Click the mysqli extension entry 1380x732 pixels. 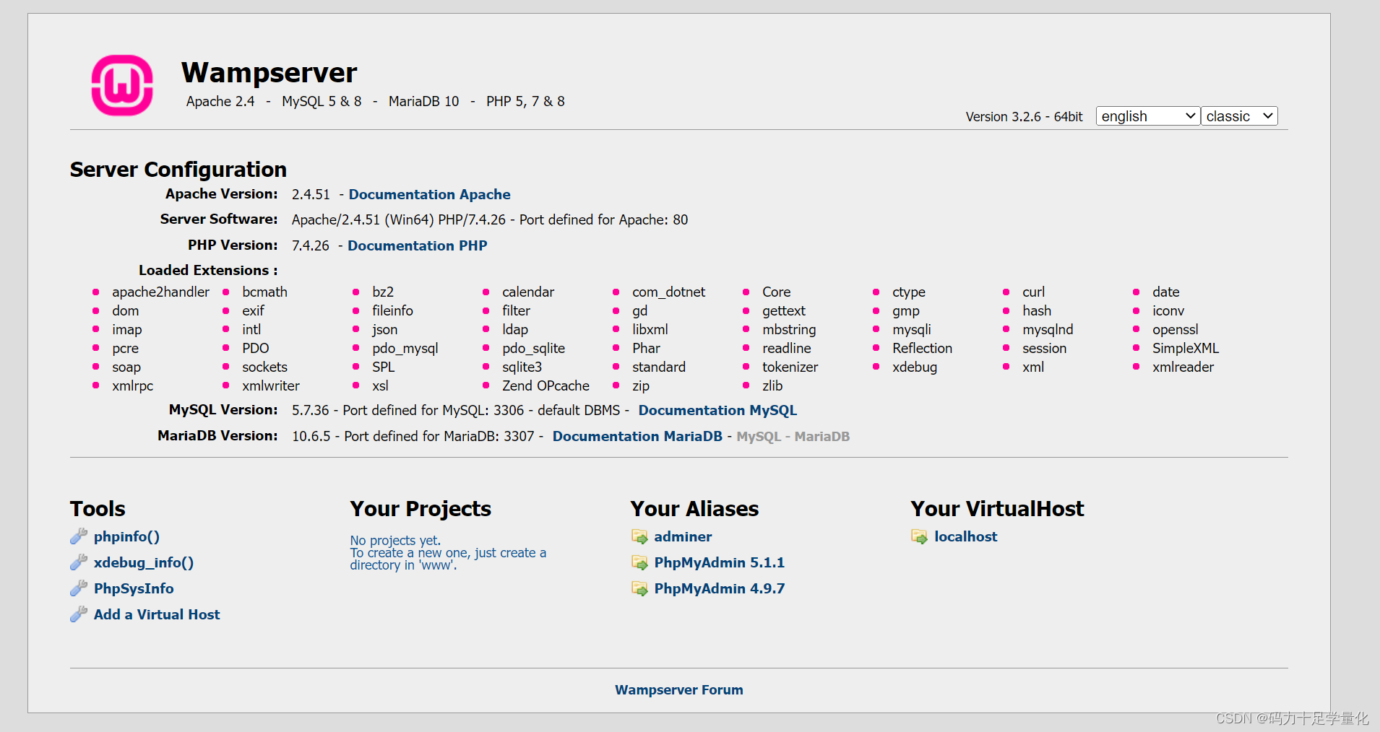(911, 329)
